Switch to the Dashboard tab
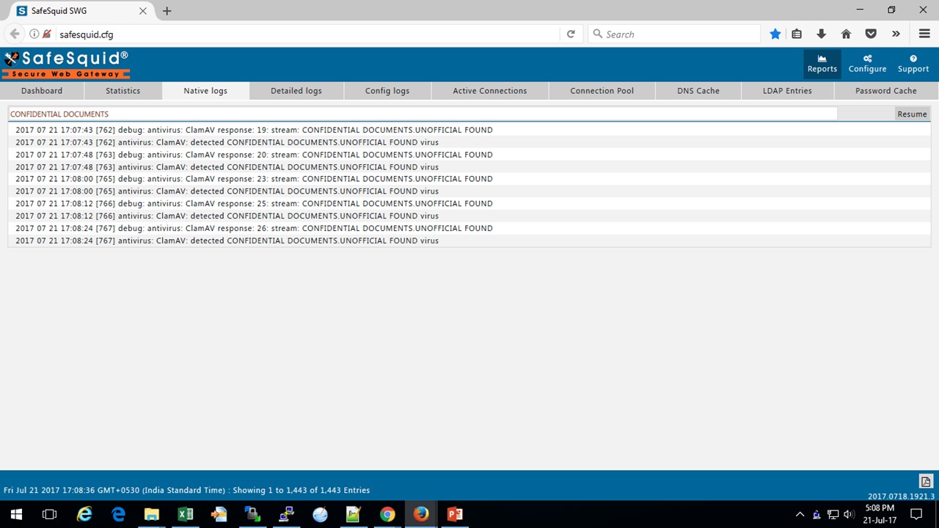Viewport: 939px width, 528px height. click(x=42, y=91)
